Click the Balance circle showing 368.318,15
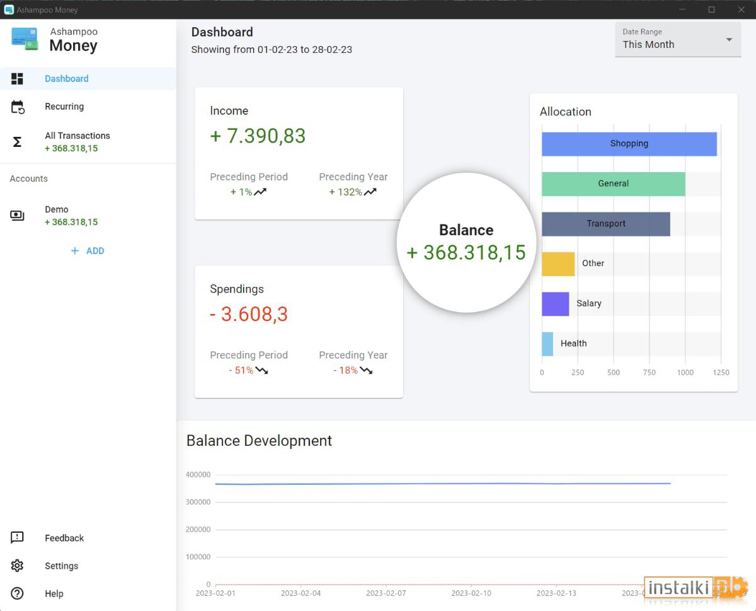The height and width of the screenshot is (611, 756). tap(466, 242)
